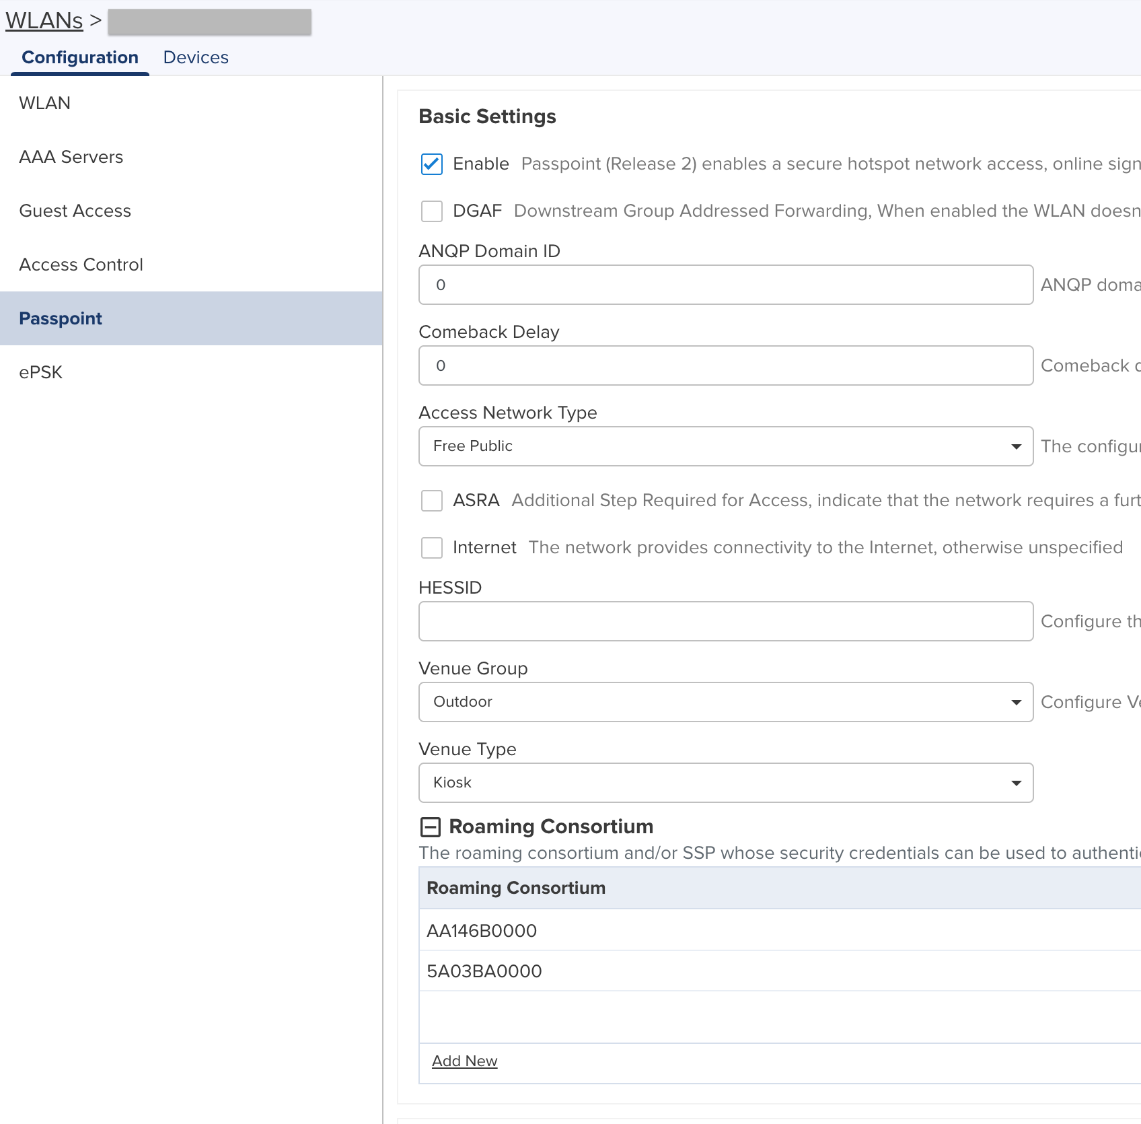Collapse the Roaming Consortium section icon
The width and height of the screenshot is (1141, 1124).
click(430, 827)
